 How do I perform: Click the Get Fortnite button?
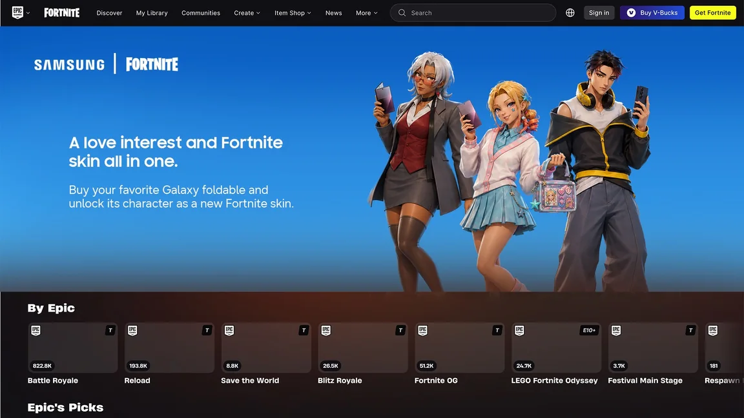pos(713,13)
